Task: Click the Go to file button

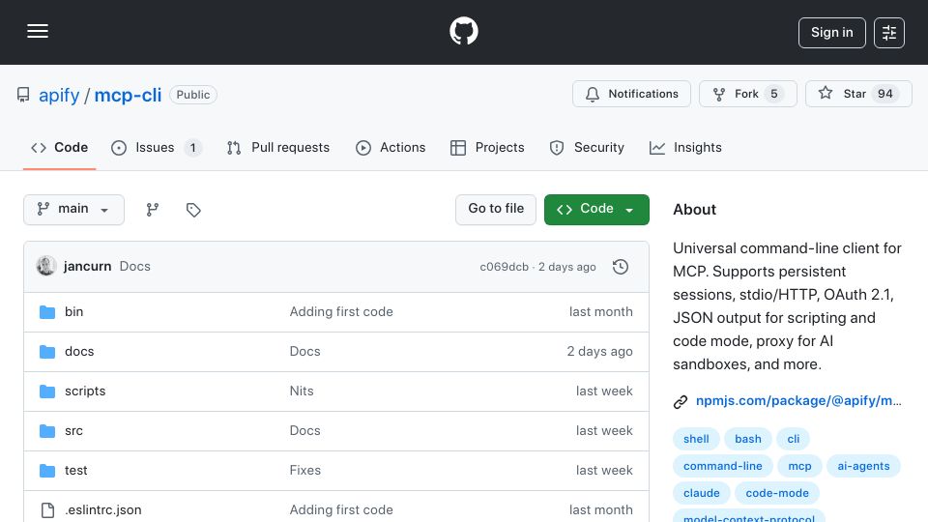Action: point(496,210)
